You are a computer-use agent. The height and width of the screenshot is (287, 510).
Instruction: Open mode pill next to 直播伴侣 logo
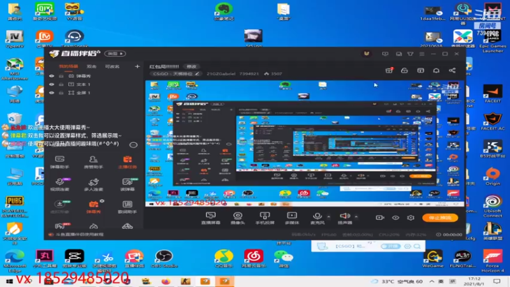(x=115, y=54)
